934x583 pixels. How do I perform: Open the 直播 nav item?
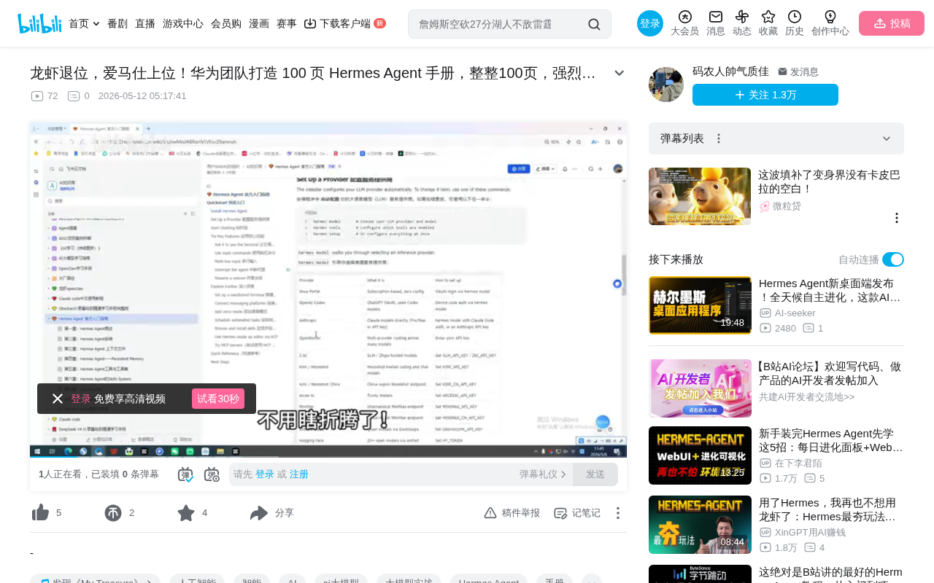coord(145,23)
